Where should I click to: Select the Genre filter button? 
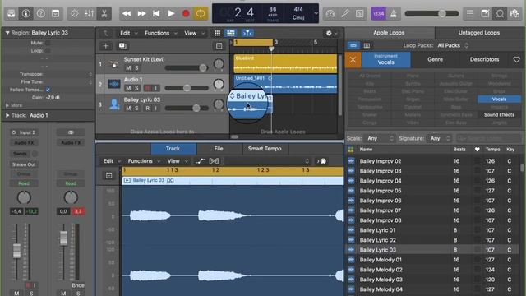435,59
